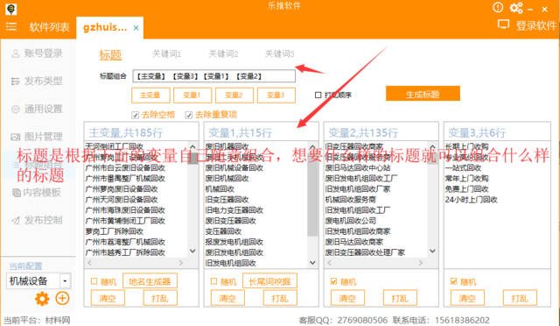
Task: Open the 地名生成器 button
Action: coord(150,281)
